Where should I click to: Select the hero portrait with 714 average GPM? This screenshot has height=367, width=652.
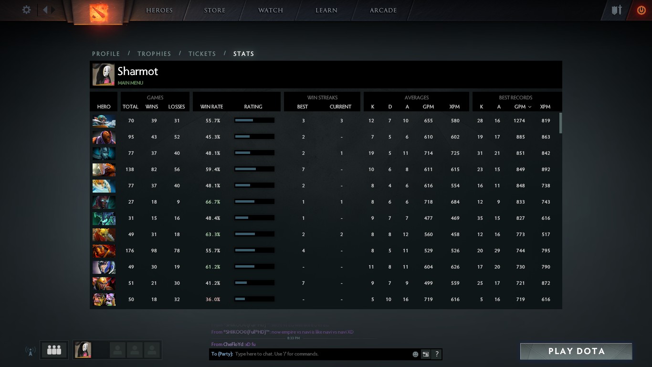[x=104, y=153]
